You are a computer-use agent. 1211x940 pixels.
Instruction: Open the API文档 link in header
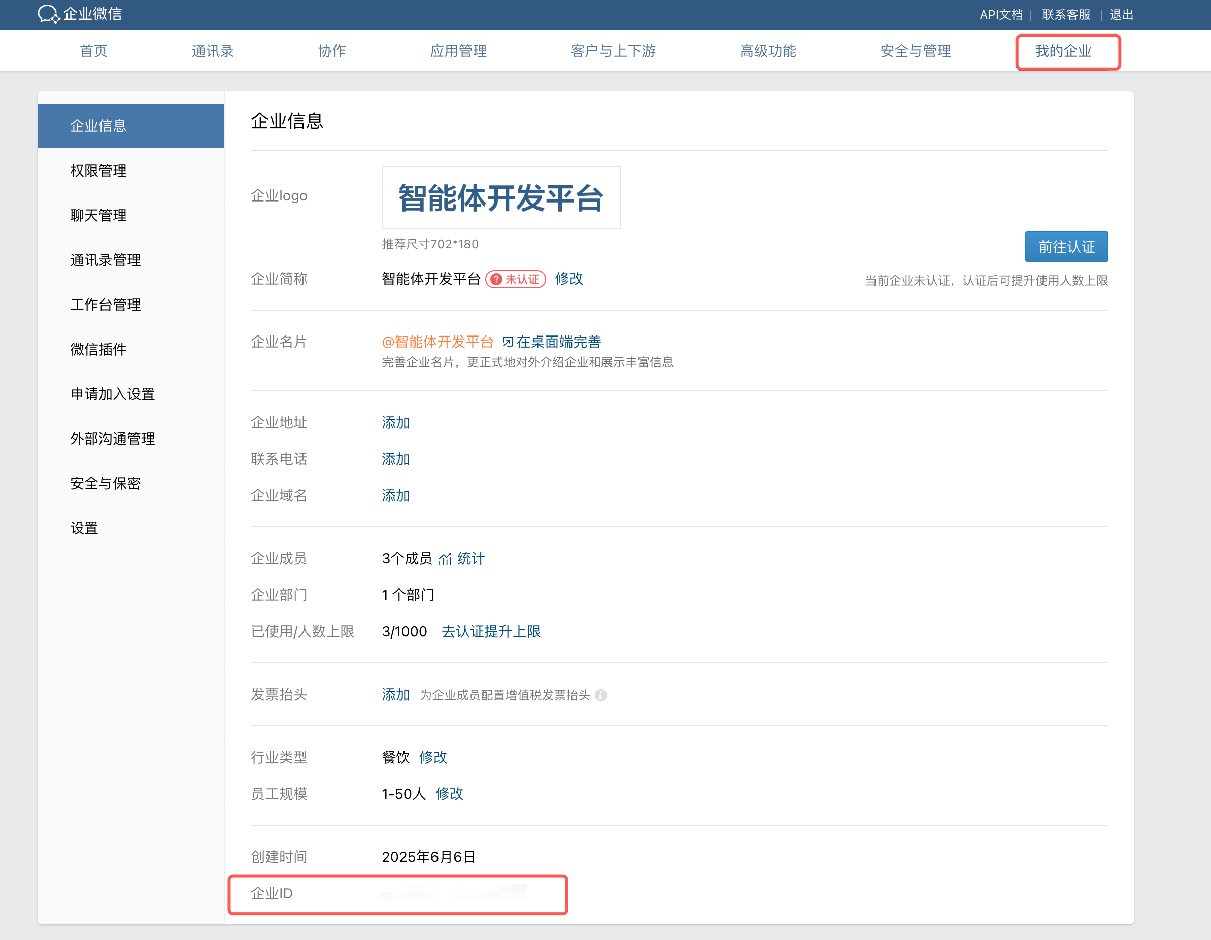(x=1000, y=15)
